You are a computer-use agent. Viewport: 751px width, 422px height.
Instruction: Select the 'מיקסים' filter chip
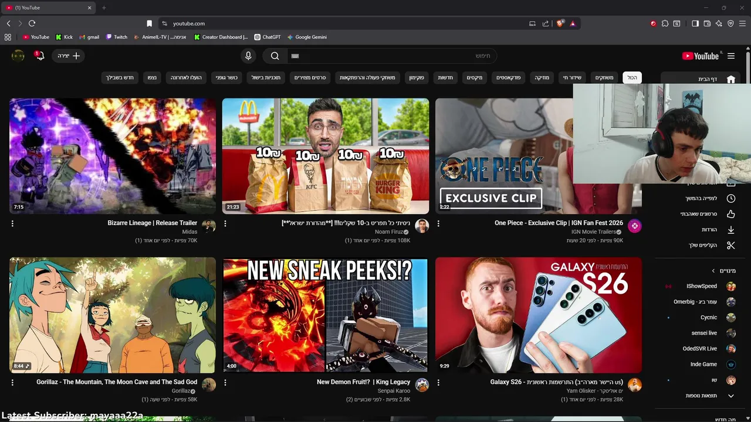pos(474,77)
